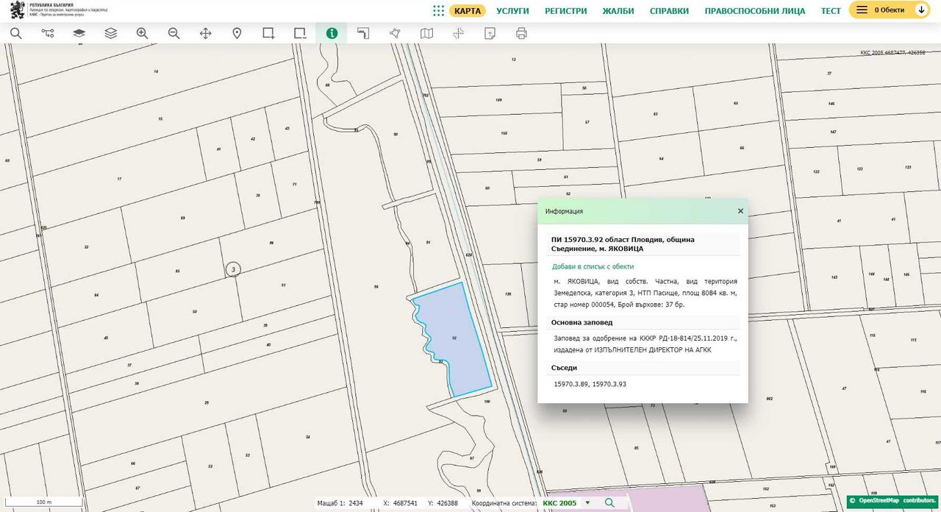
Task: Click the folded map icon
Action: 426,33
